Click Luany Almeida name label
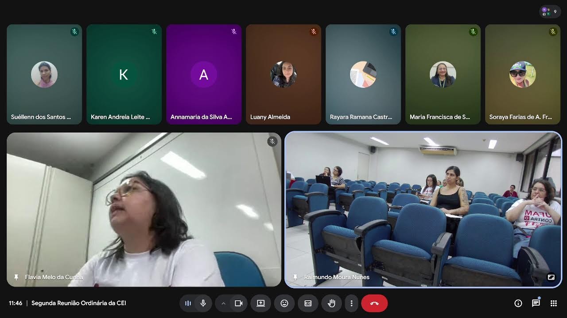Screen dimensions: 567x318 click(270, 117)
